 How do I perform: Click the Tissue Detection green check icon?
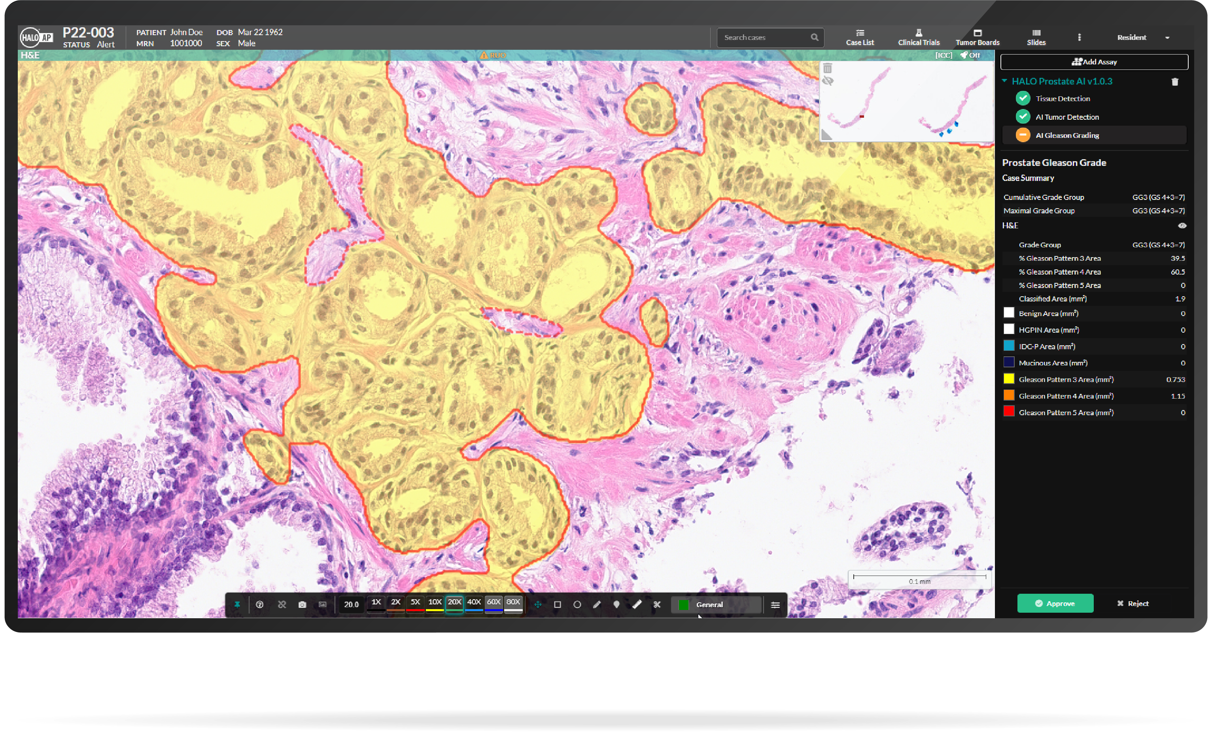click(1023, 98)
